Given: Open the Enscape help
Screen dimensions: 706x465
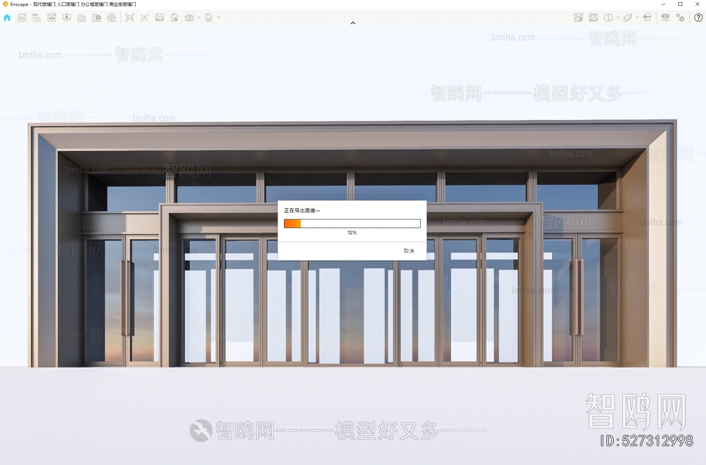Looking at the screenshot, I should tap(698, 18).
